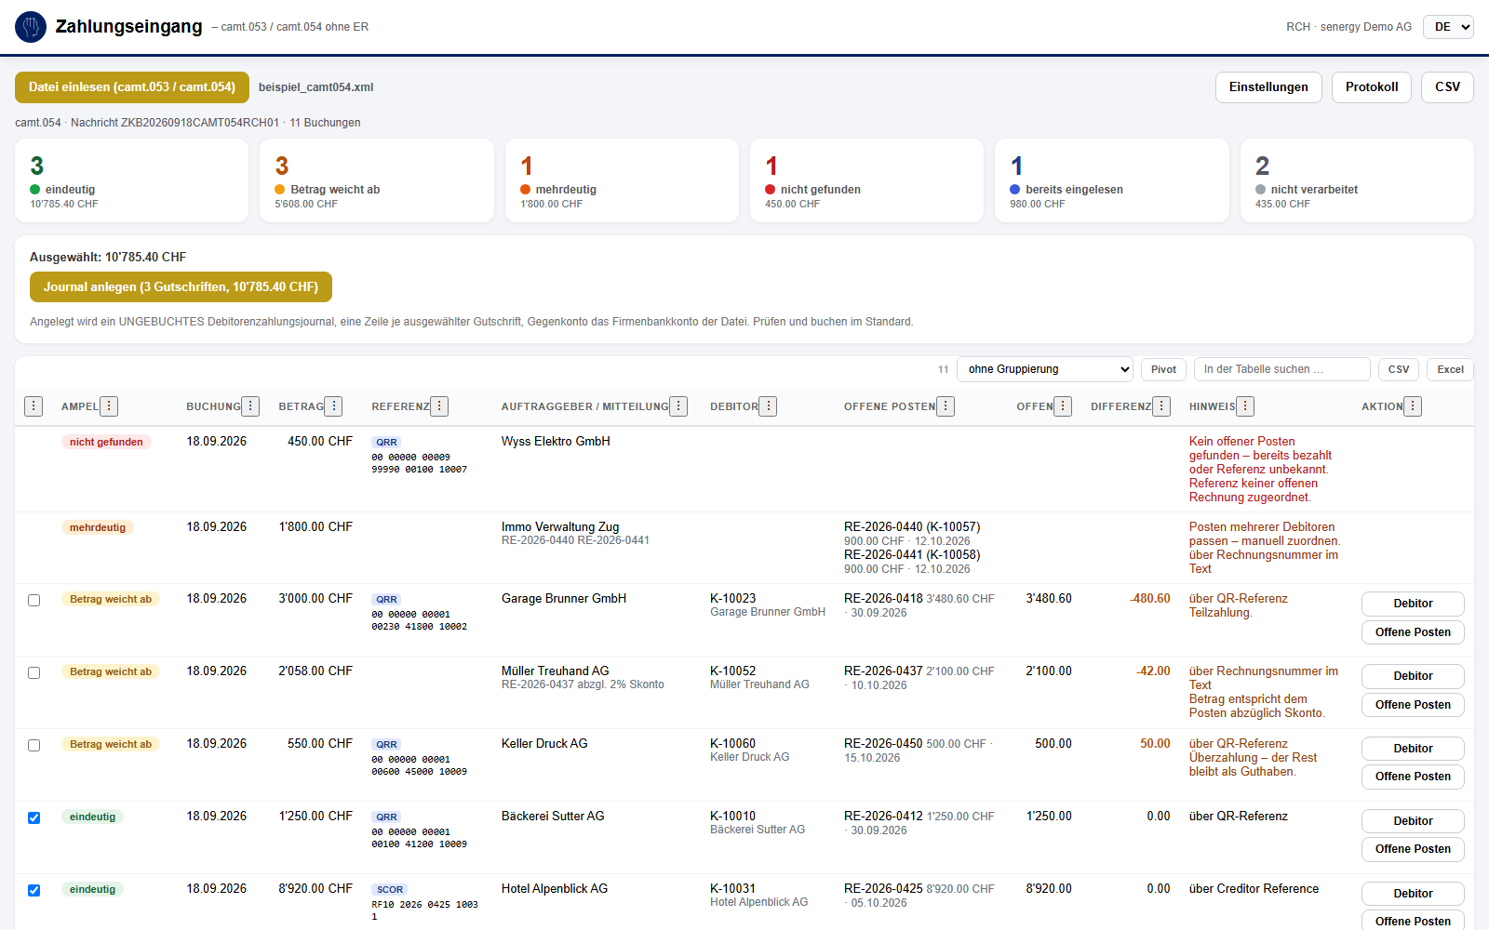Open the HINWEIS column options menu
Screen dimensions: 1489x930
1245,406
